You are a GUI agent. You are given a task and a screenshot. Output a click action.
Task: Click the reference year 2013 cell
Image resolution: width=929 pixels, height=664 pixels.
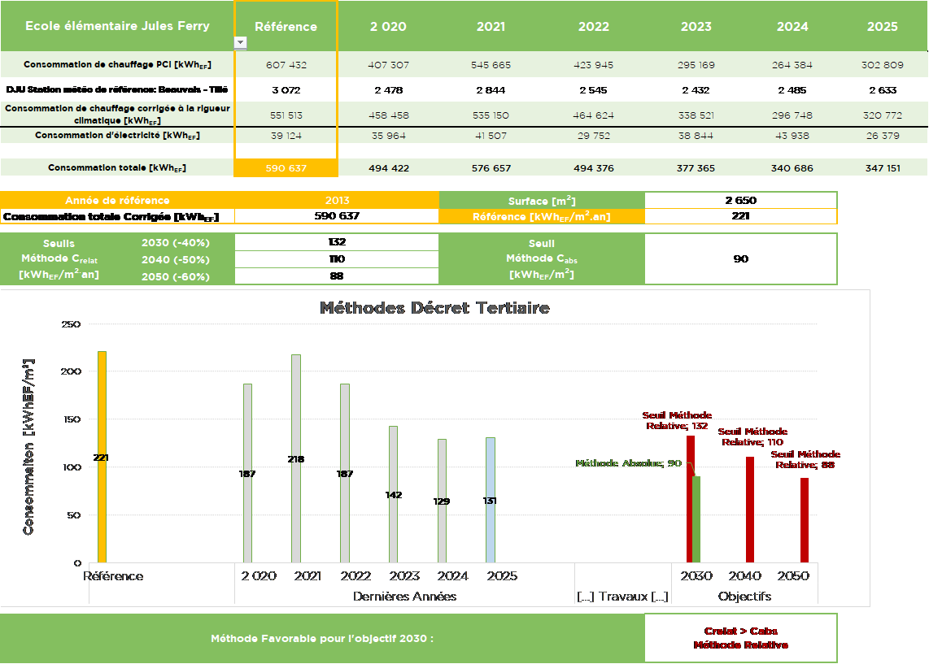(337, 200)
